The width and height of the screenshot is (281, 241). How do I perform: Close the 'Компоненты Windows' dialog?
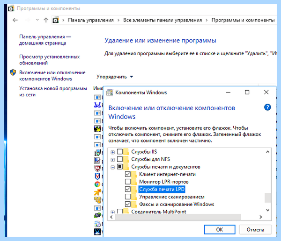click(266, 92)
